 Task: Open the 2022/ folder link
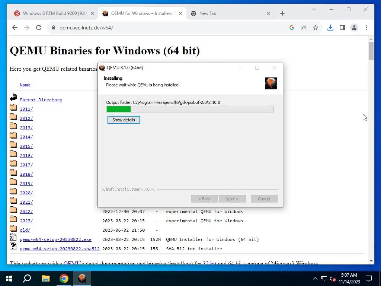26,212
